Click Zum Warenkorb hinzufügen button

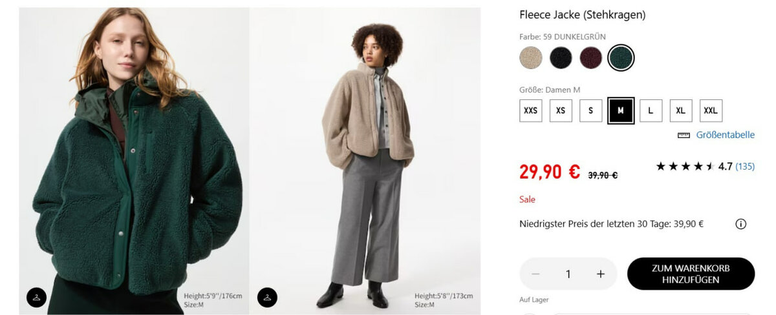point(691,274)
